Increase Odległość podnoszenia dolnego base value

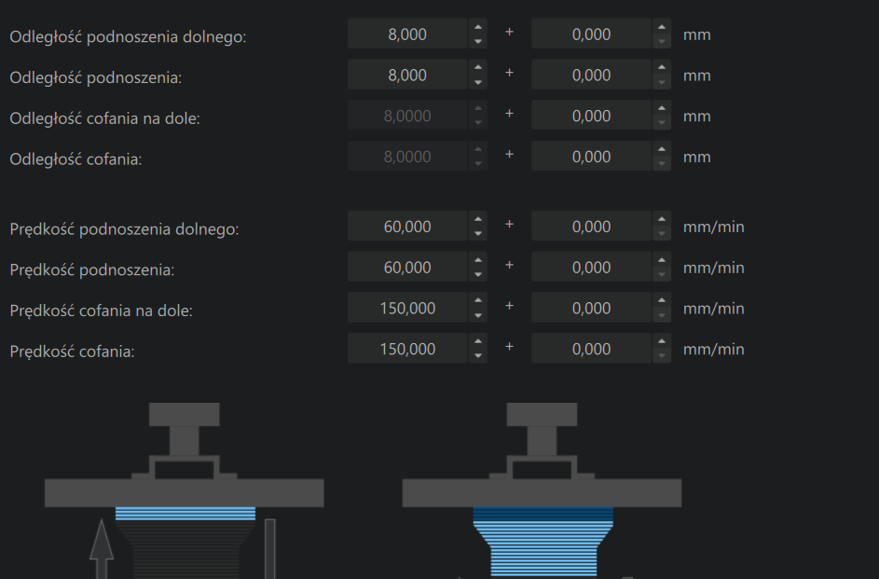pos(477,27)
